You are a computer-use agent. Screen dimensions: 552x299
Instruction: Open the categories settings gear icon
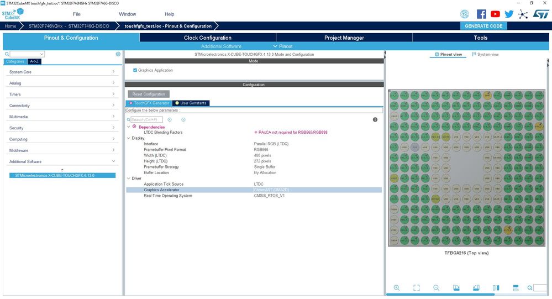tap(118, 54)
